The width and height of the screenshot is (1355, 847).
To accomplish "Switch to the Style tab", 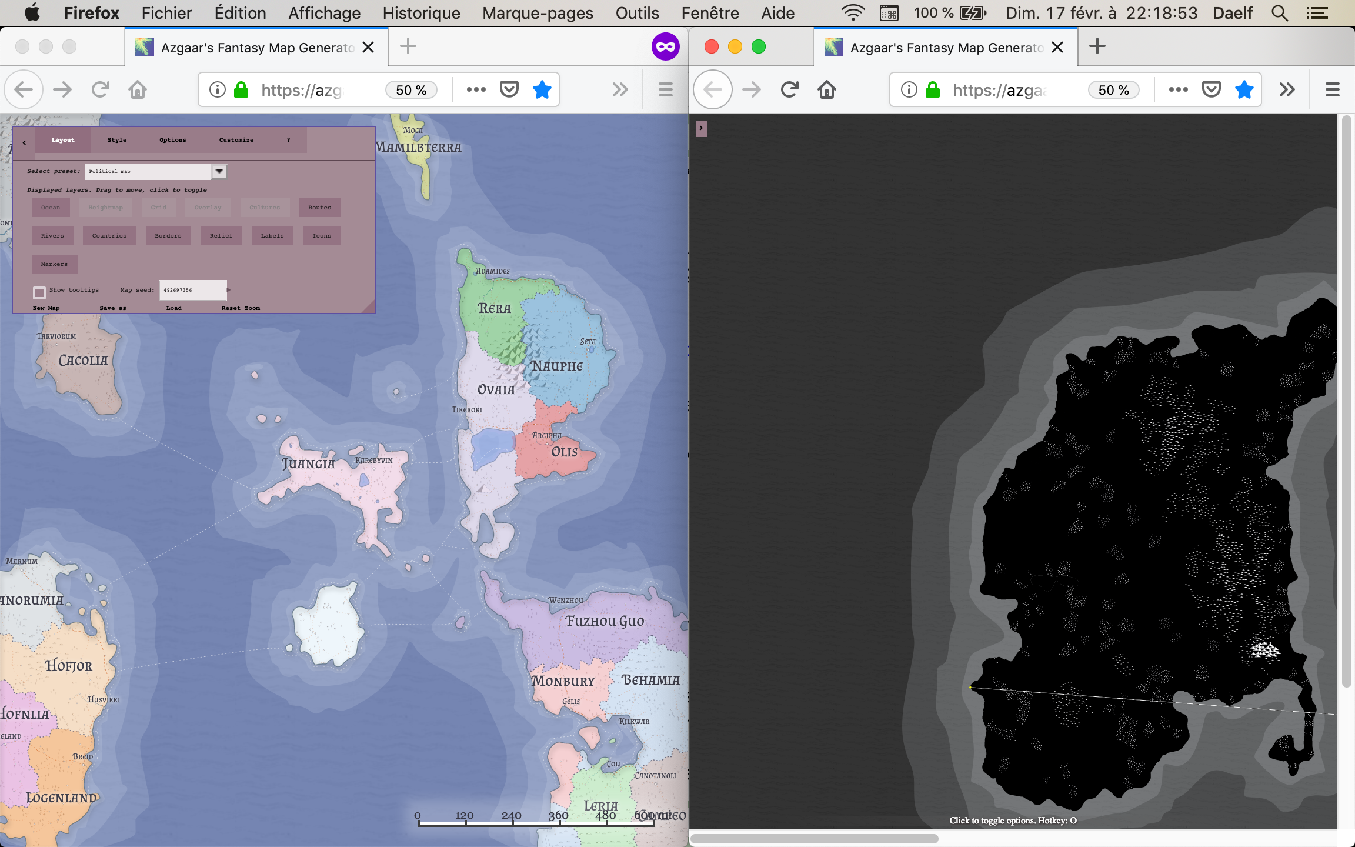I will click(117, 140).
